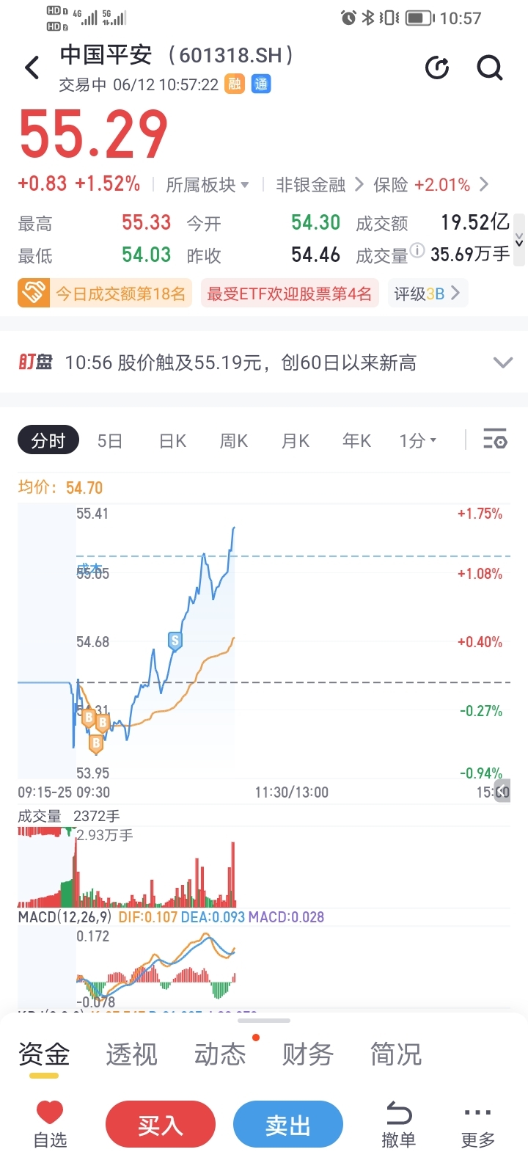Tap the 成交量 info circle icon

tap(417, 250)
